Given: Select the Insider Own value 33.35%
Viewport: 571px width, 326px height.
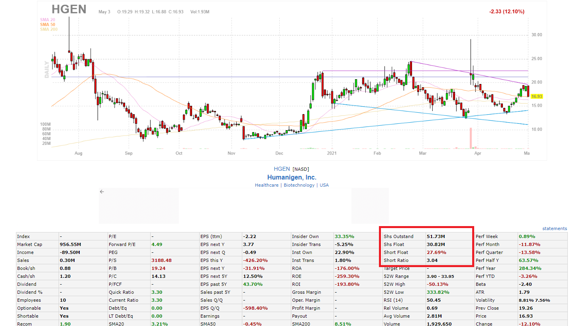Looking at the screenshot, I should click(x=344, y=236).
